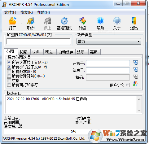Click the "暴力范围选项" group title
Viewport: 149px width, 144px height.
(x=19, y=57)
